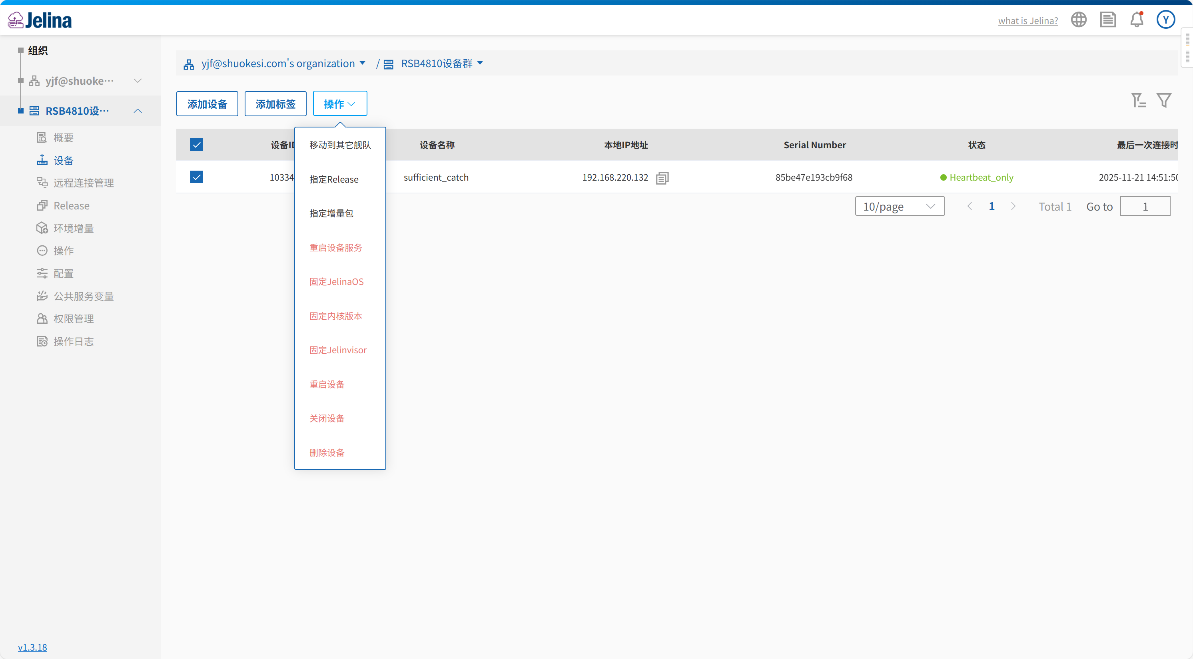The height and width of the screenshot is (659, 1193).
Task: Expand the yjf@shuoke organization tree node
Action: 138,81
